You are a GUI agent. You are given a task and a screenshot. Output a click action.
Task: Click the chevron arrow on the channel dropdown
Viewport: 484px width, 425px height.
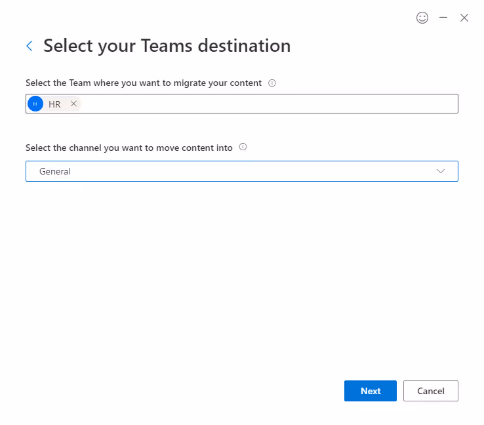441,171
